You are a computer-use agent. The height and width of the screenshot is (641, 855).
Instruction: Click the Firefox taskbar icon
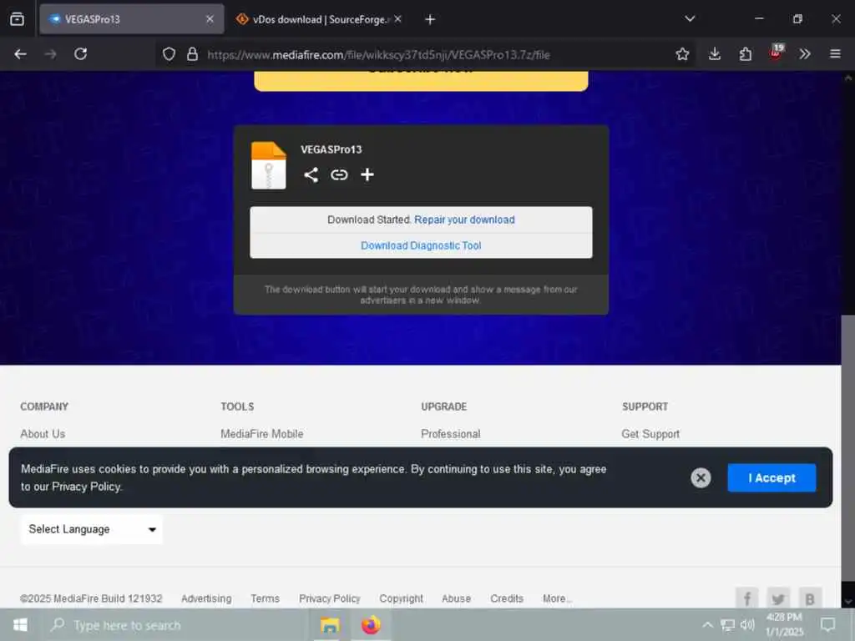(x=371, y=625)
